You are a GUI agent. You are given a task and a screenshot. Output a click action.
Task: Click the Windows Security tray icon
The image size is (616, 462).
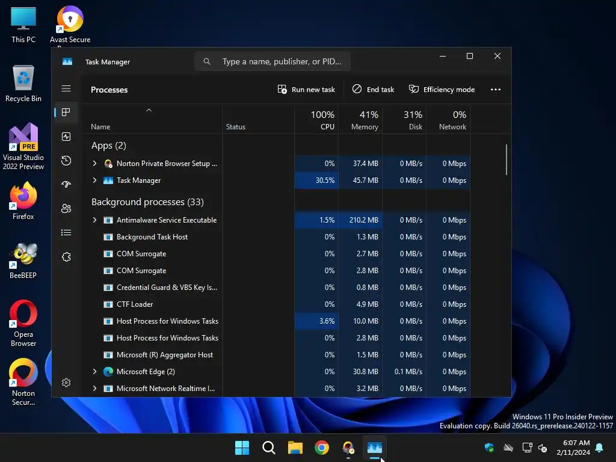(x=489, y=448)
